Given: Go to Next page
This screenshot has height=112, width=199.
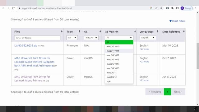Looking at the screenshot, I should [x=178, y=92].
